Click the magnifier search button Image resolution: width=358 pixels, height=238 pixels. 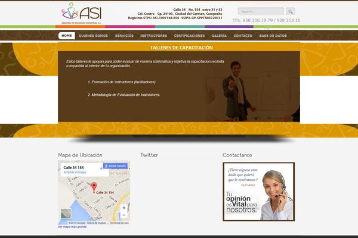point(290,11)
